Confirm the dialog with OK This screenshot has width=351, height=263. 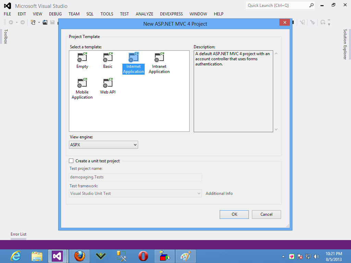[x=234, y=214]
